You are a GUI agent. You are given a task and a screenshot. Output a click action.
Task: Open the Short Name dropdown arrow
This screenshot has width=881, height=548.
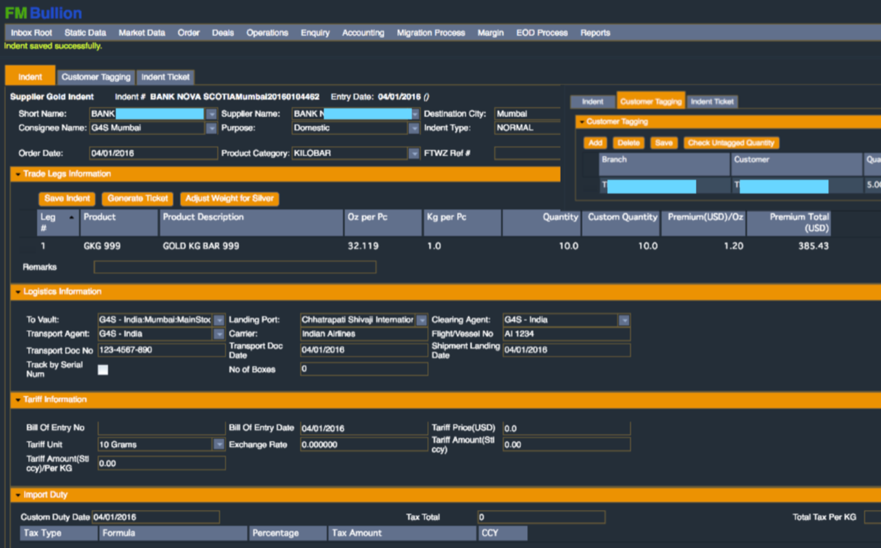coord(211,114)
